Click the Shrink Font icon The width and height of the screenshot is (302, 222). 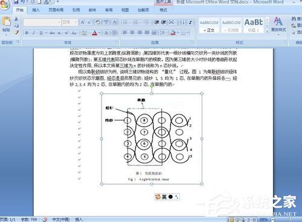click(x=89, y=22)
